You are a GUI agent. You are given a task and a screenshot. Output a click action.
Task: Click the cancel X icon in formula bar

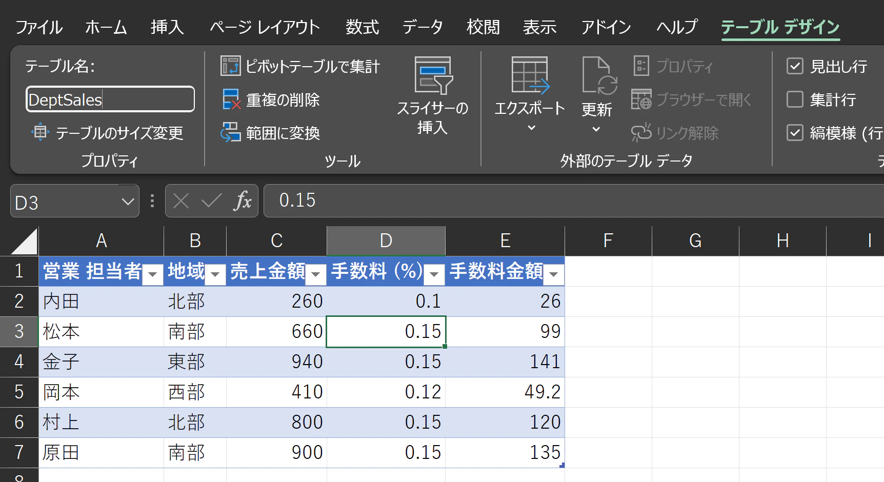click(x=181, y=201)
